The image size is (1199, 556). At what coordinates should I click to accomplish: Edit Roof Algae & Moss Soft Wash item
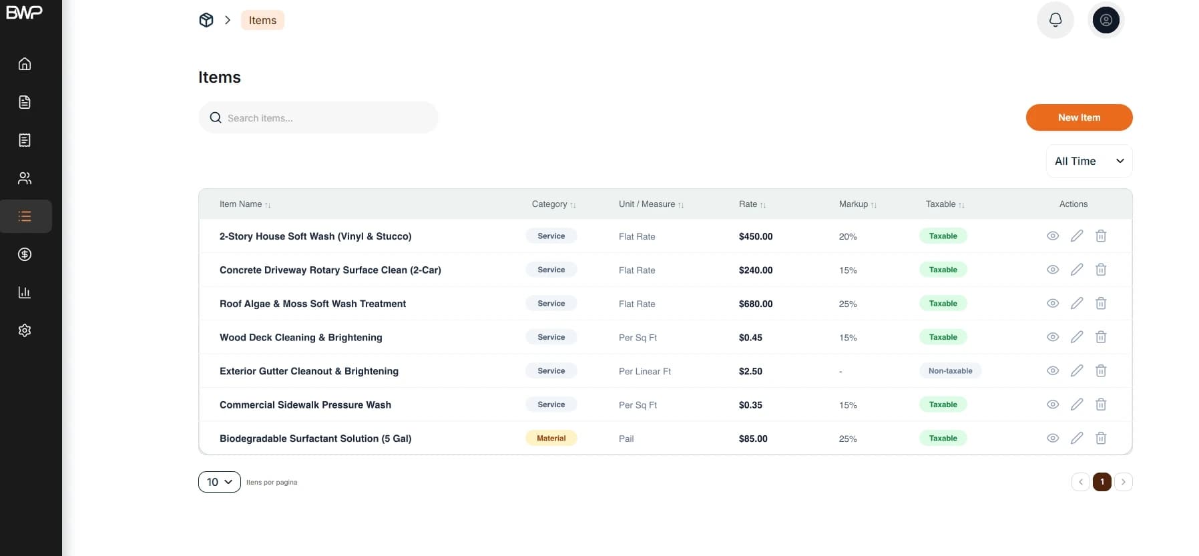(x=1077, y=303)
